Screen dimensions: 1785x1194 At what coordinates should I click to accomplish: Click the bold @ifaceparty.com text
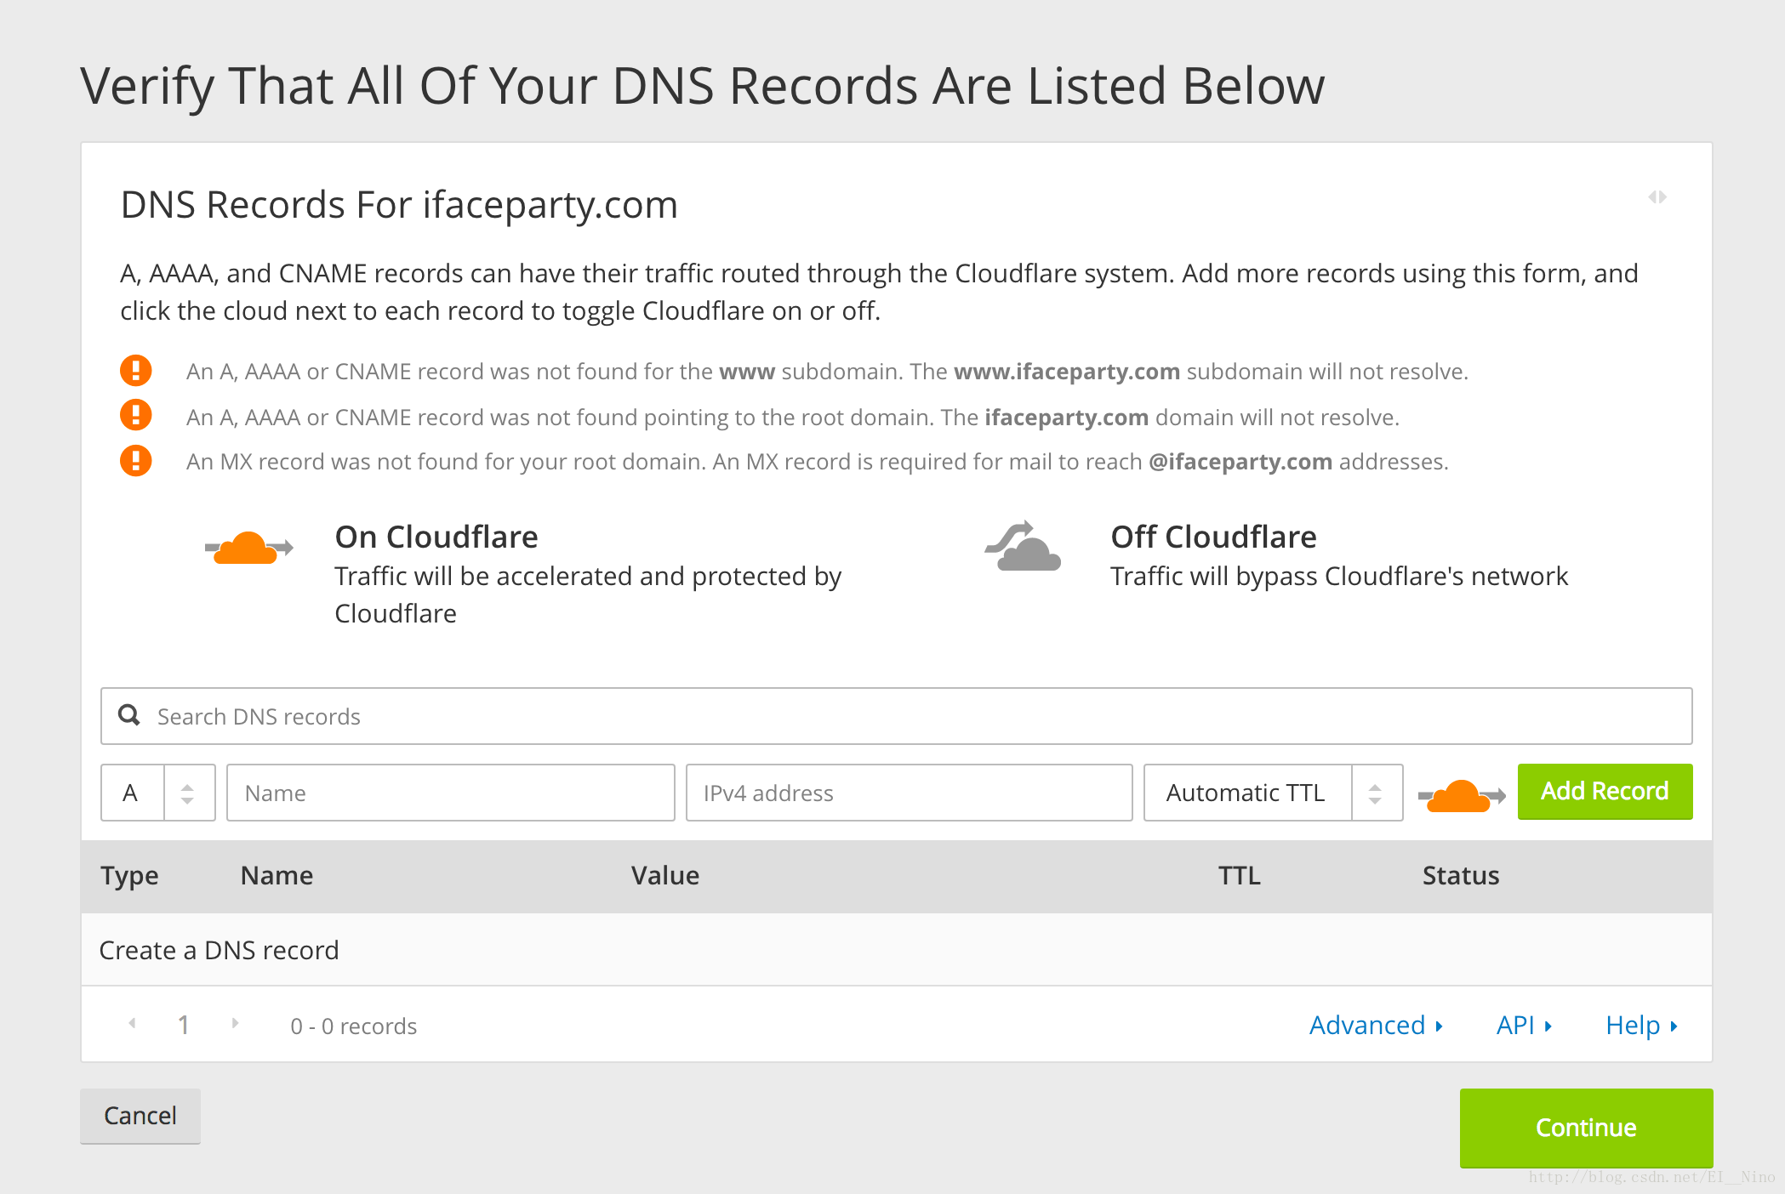1240,462
